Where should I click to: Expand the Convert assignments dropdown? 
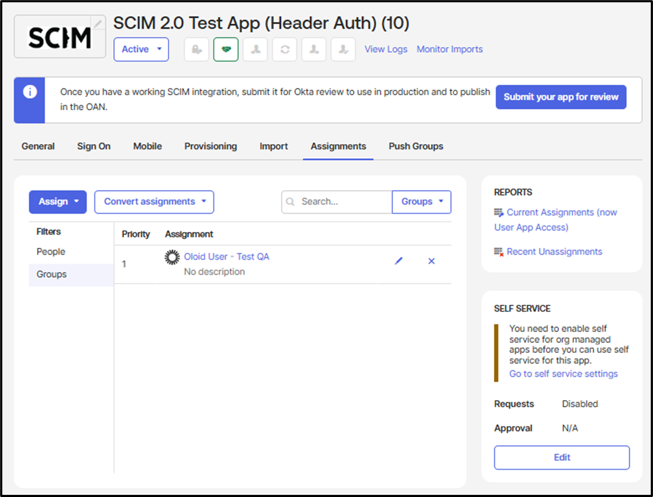tap(154, 202)
